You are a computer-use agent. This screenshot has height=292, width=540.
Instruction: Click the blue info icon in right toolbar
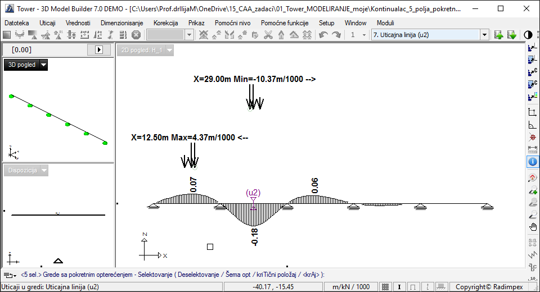[533, 162]
